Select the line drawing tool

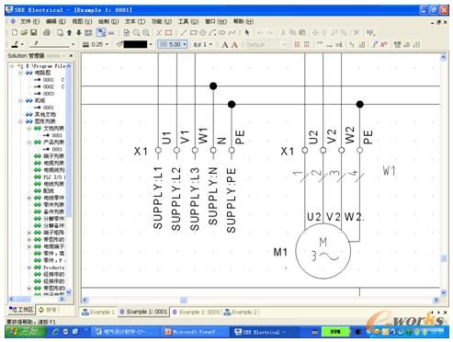(184, 33)
